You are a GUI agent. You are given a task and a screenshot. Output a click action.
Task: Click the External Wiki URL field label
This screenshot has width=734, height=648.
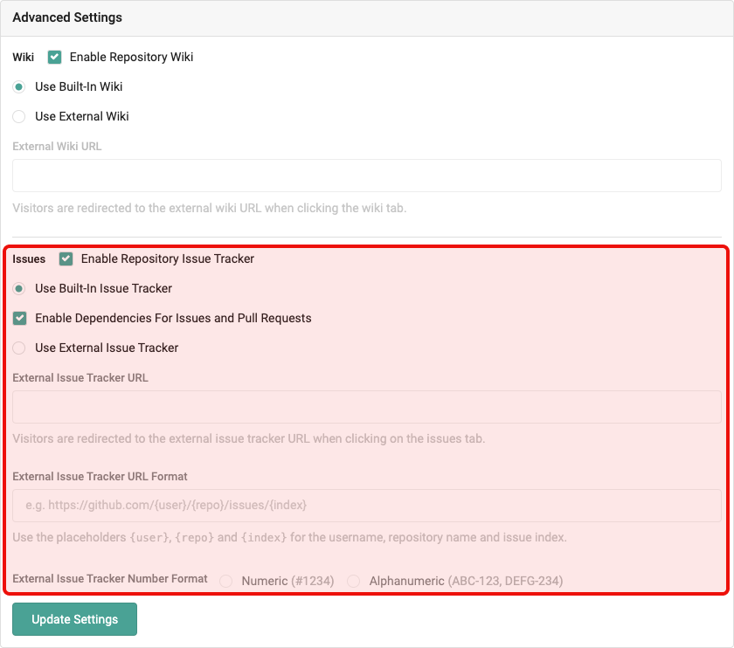[x=57, y=146]
